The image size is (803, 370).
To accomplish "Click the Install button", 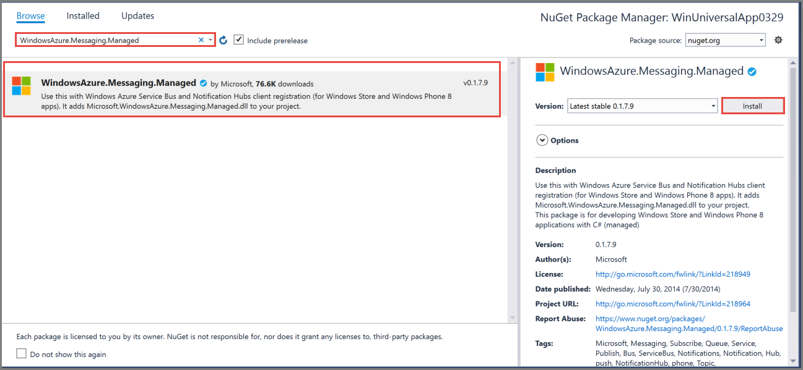I will click(x=753, y=105).
